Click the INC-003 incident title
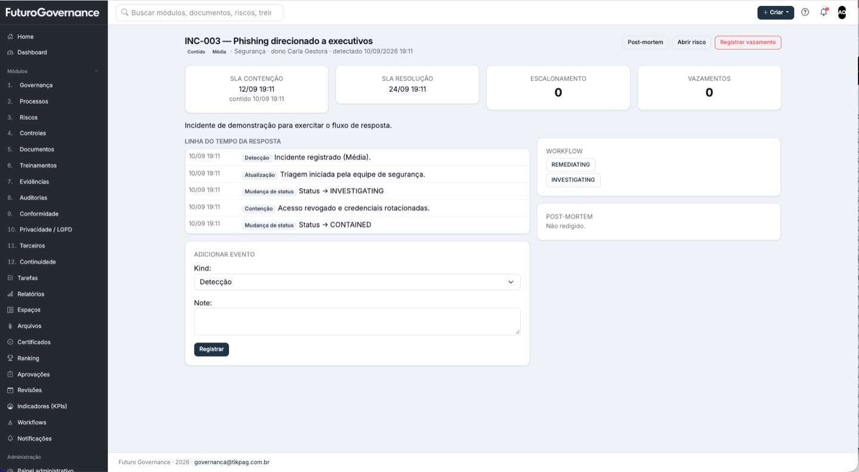The image size is (859, 472). (279, 41)
